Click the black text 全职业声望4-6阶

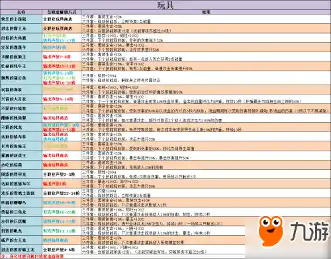coord(59,250)
